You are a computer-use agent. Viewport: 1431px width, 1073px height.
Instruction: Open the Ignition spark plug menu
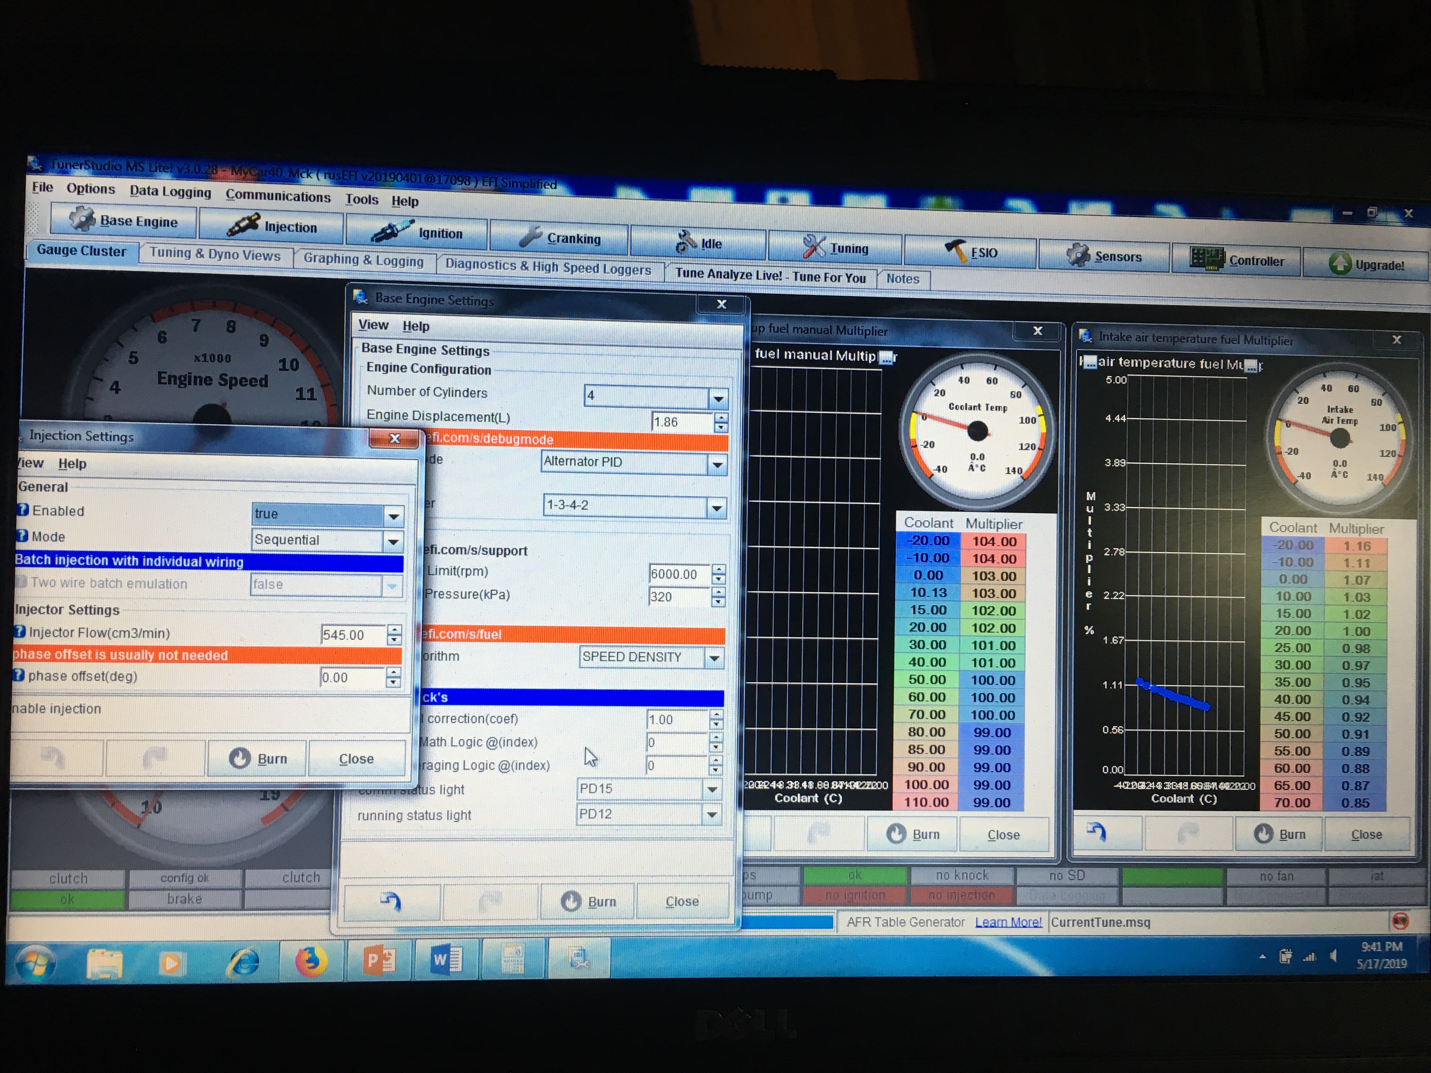[x=416, y=232]
